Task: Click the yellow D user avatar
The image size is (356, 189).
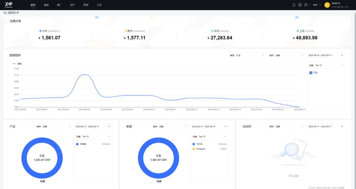Action: click(x=327, y=5)
